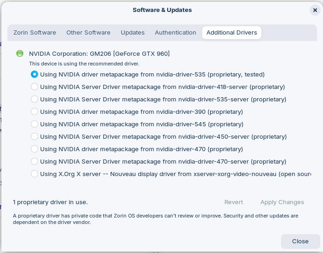Open the Updates tab
This screenshot has width=323, height=253.
coord(133,33)
